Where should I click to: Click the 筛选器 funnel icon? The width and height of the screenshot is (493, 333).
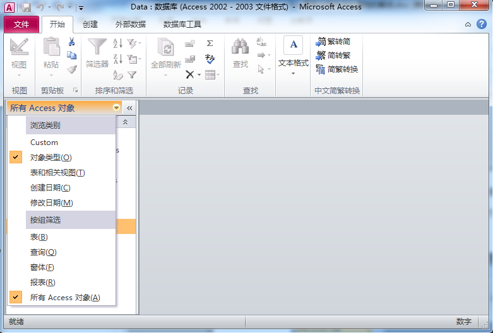pyautogui.click(x=97, y=47)
